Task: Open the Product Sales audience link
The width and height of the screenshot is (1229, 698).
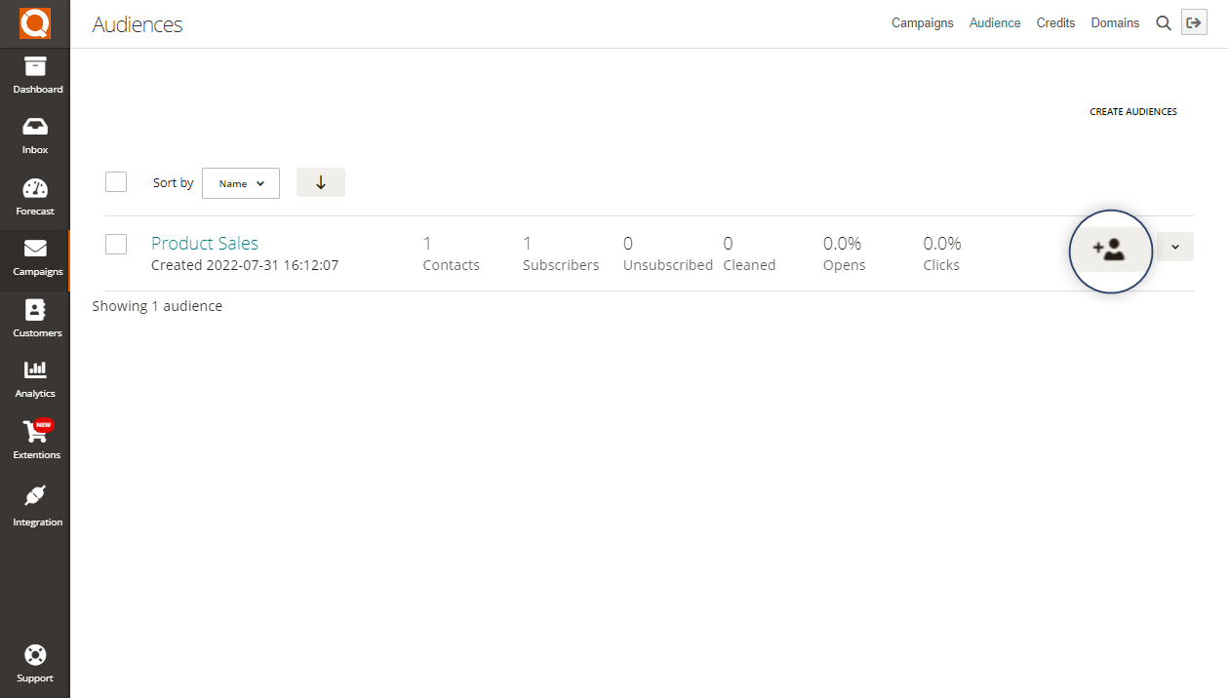Action: point(205,244)
